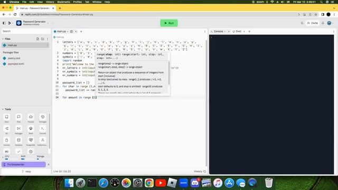
Task: Open the Docs tool
Action: click(x=7, y=118)
